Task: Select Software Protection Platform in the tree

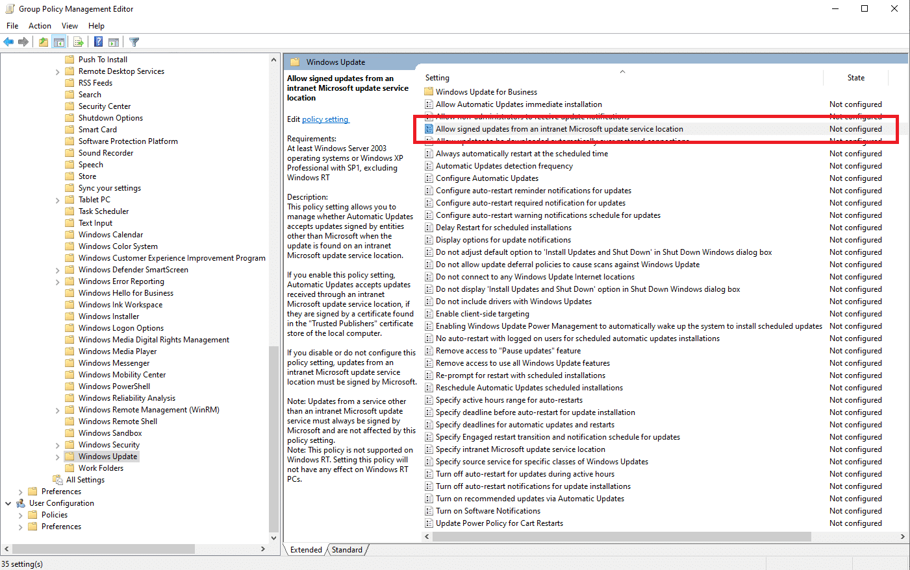Action: tap(128, 141)
